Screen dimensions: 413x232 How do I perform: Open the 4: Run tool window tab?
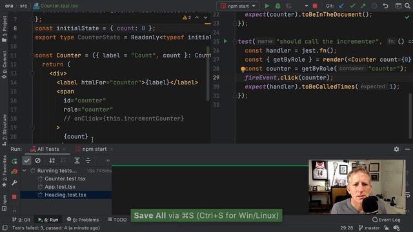pyautogui.click(x=48, y=220)
